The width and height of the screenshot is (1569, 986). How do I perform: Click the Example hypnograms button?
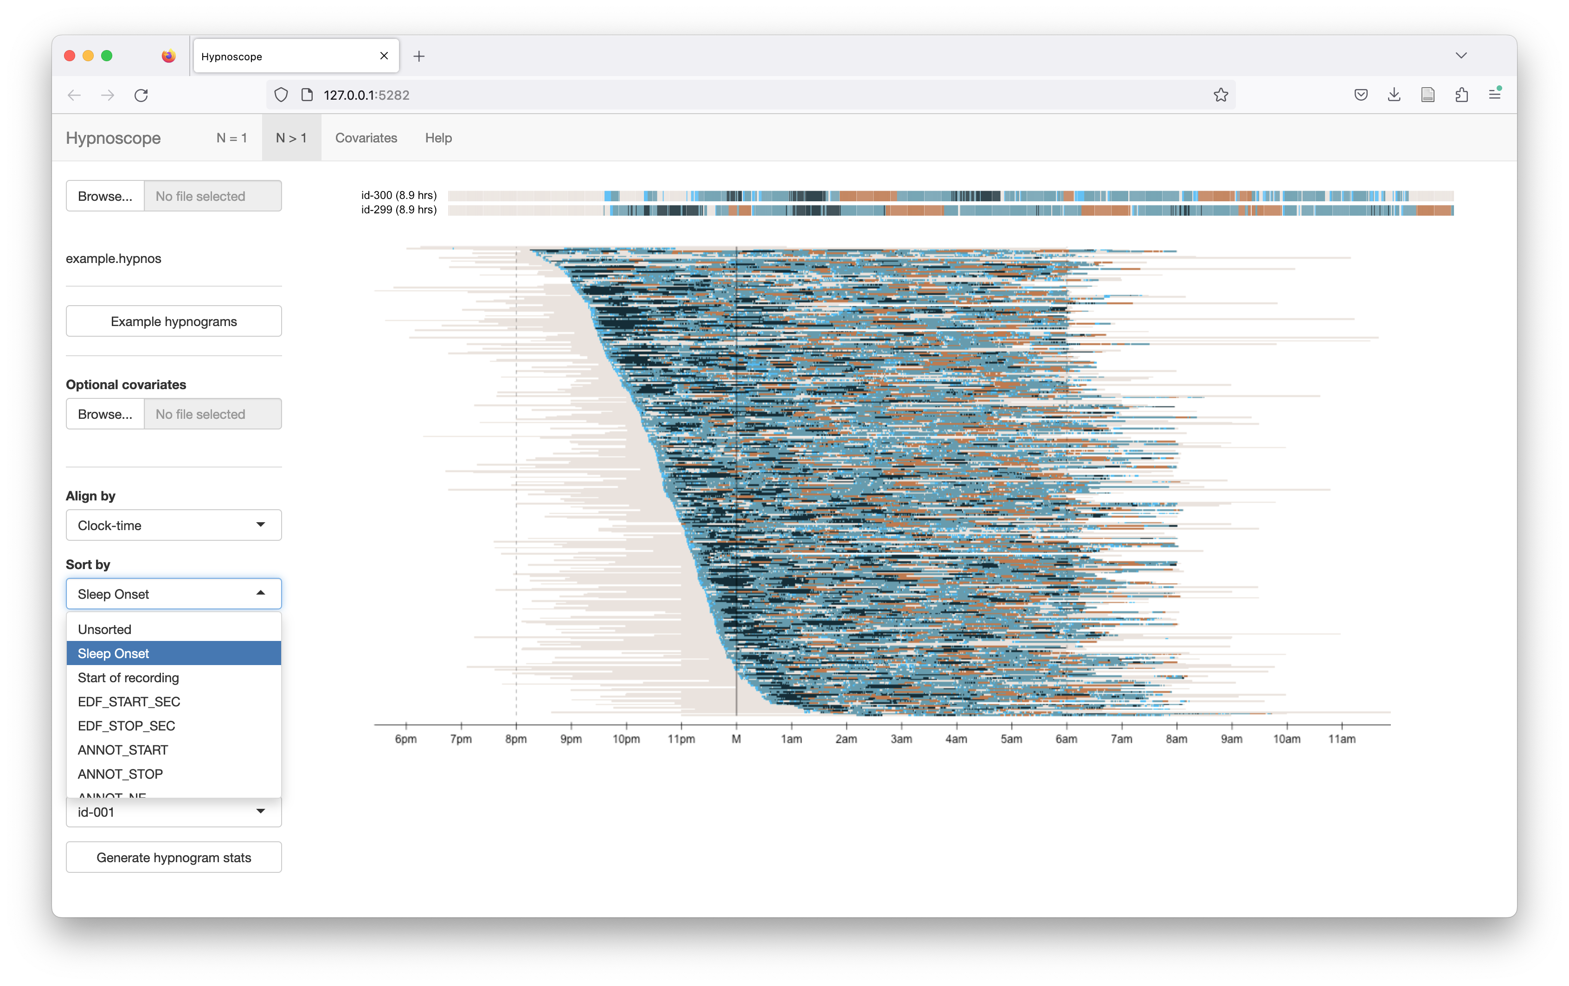click(174, 321)
